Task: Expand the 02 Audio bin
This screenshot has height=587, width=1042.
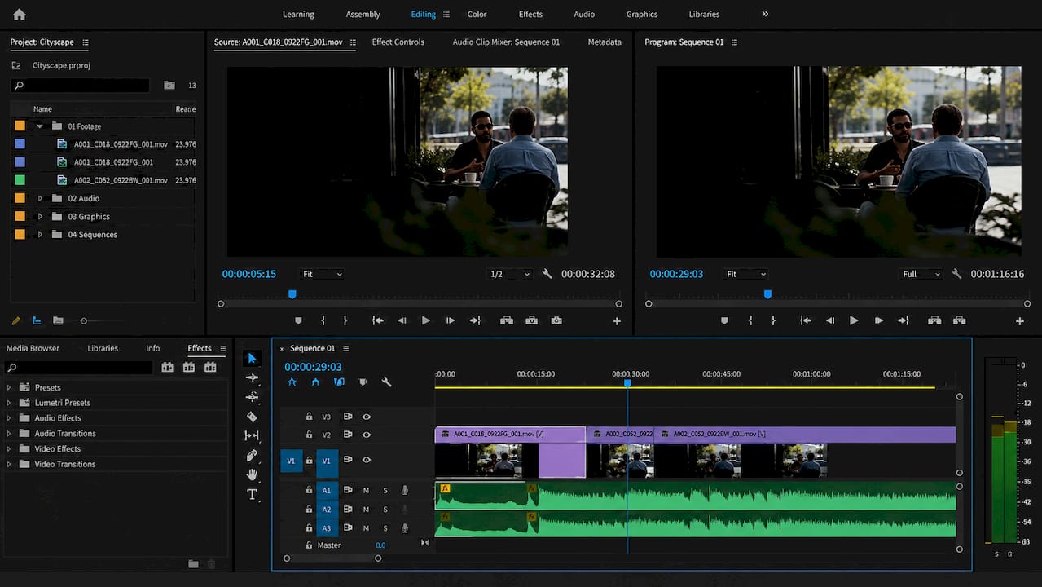Action: (x=40, y=198)
